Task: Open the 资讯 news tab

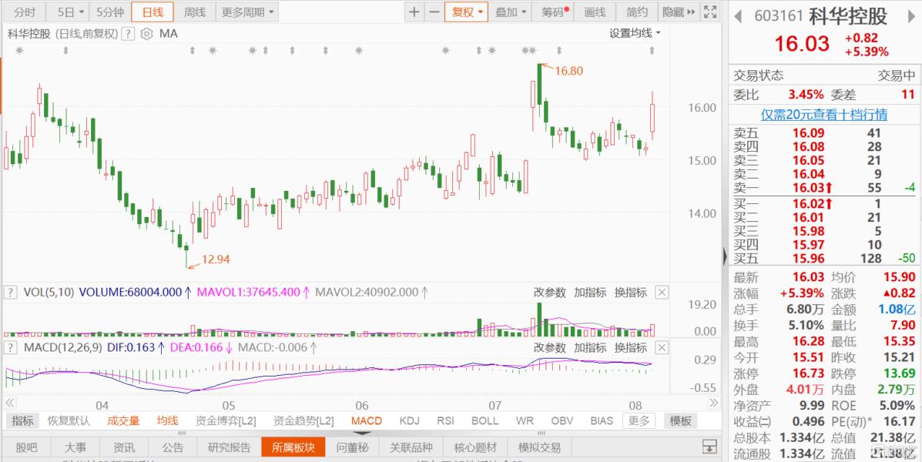Action: (x=123, y=448)
